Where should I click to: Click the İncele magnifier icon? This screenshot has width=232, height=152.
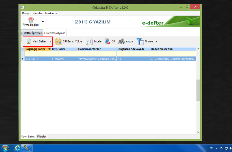(x=89, y=41)
